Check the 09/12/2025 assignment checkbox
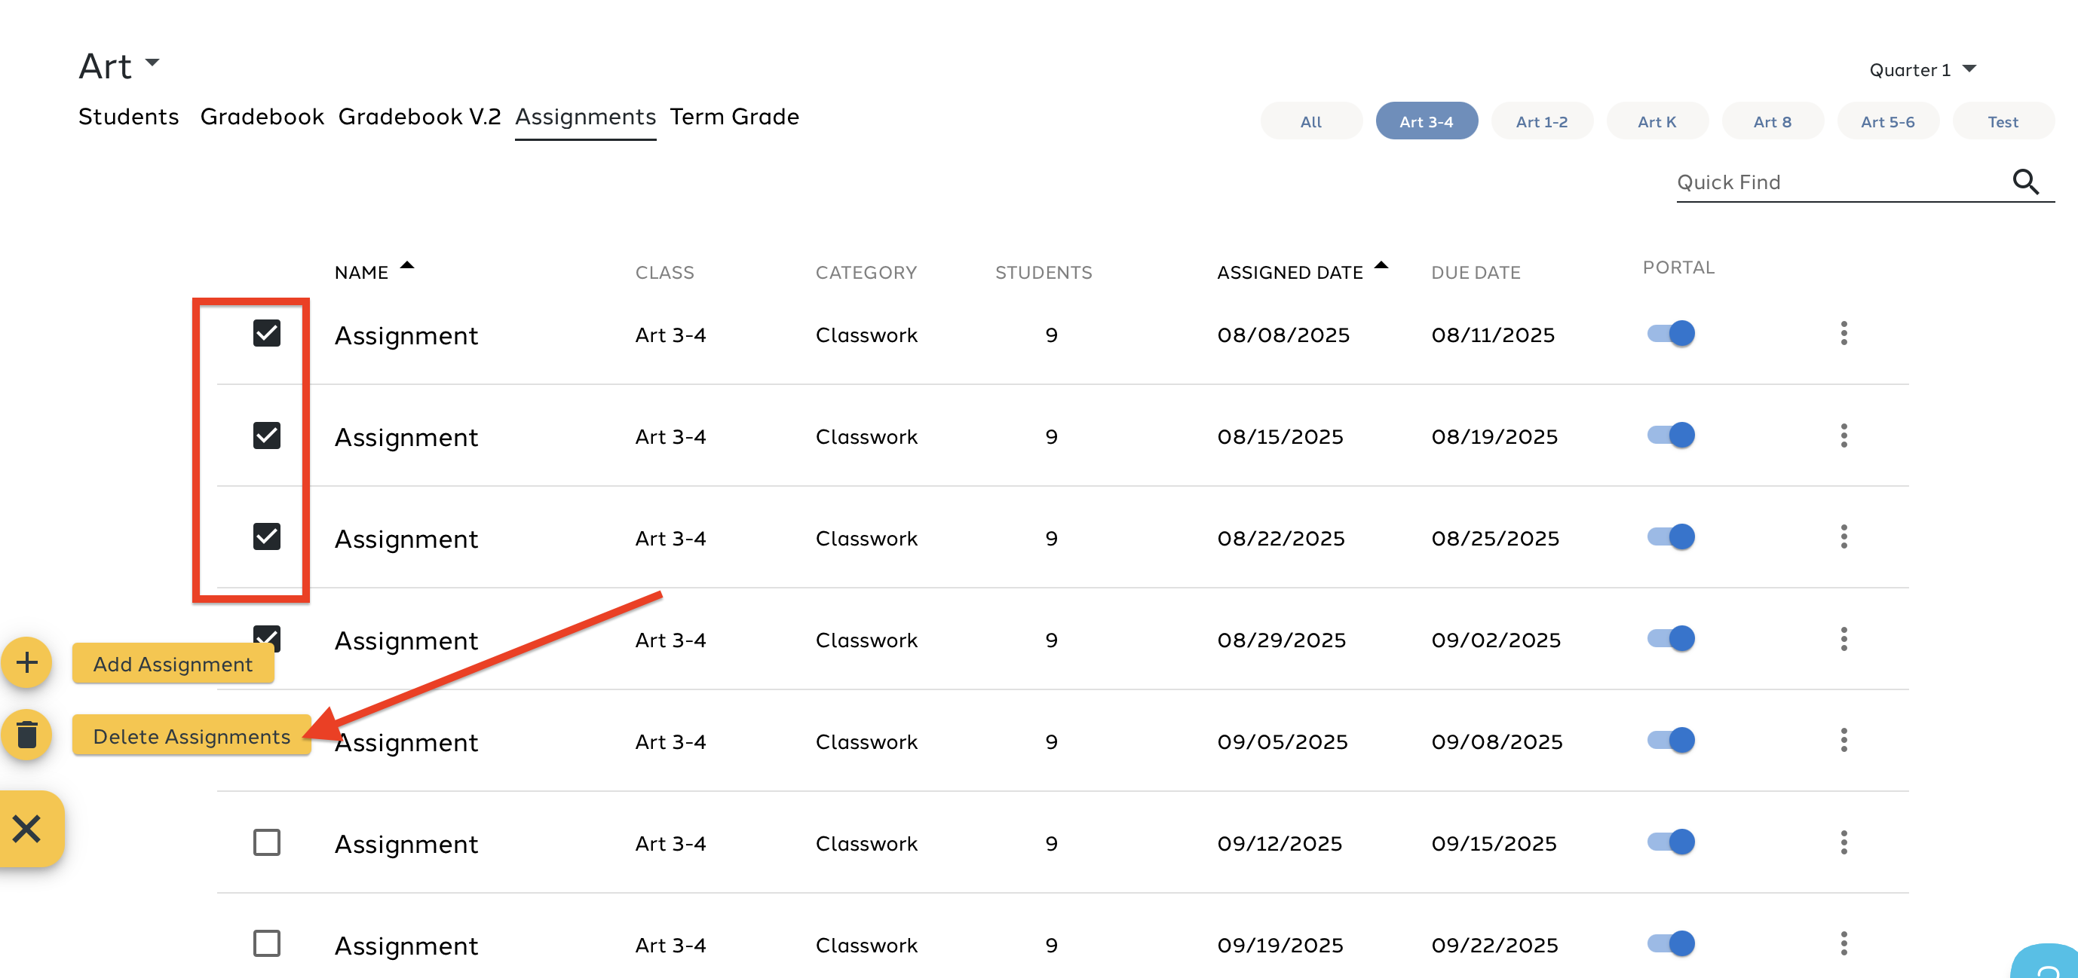The height and width of the screenshot is (978, 2078). [x=266, y=842]
